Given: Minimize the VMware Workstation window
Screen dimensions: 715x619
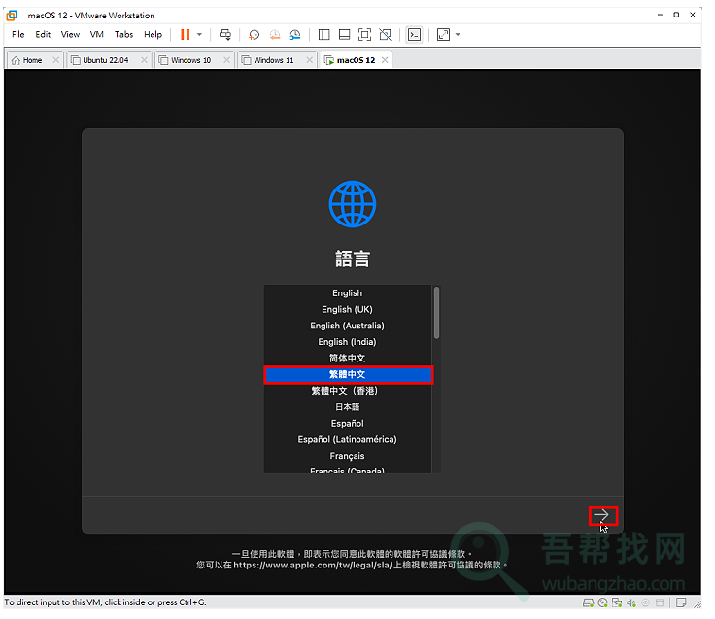Looking at the screenshot, I should click(660, 15).
